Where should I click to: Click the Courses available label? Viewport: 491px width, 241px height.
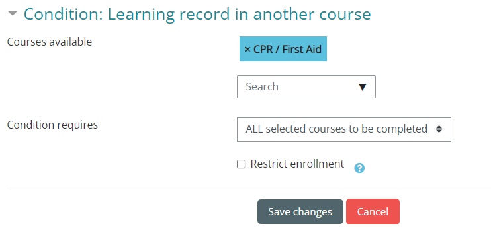[x=50, y=42]
